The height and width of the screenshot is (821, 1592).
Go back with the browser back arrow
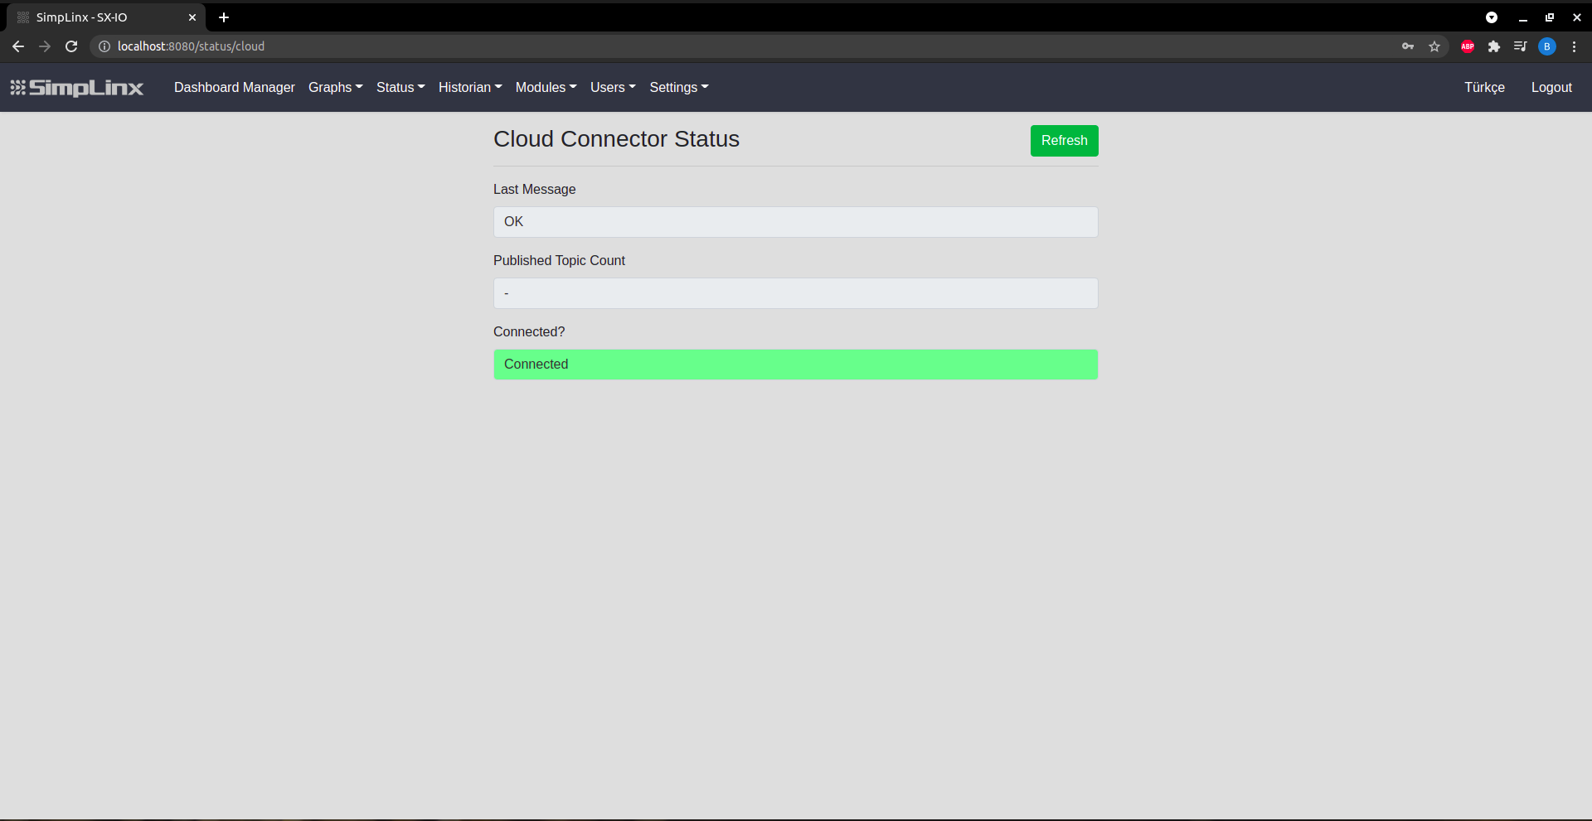coord(18,46)
